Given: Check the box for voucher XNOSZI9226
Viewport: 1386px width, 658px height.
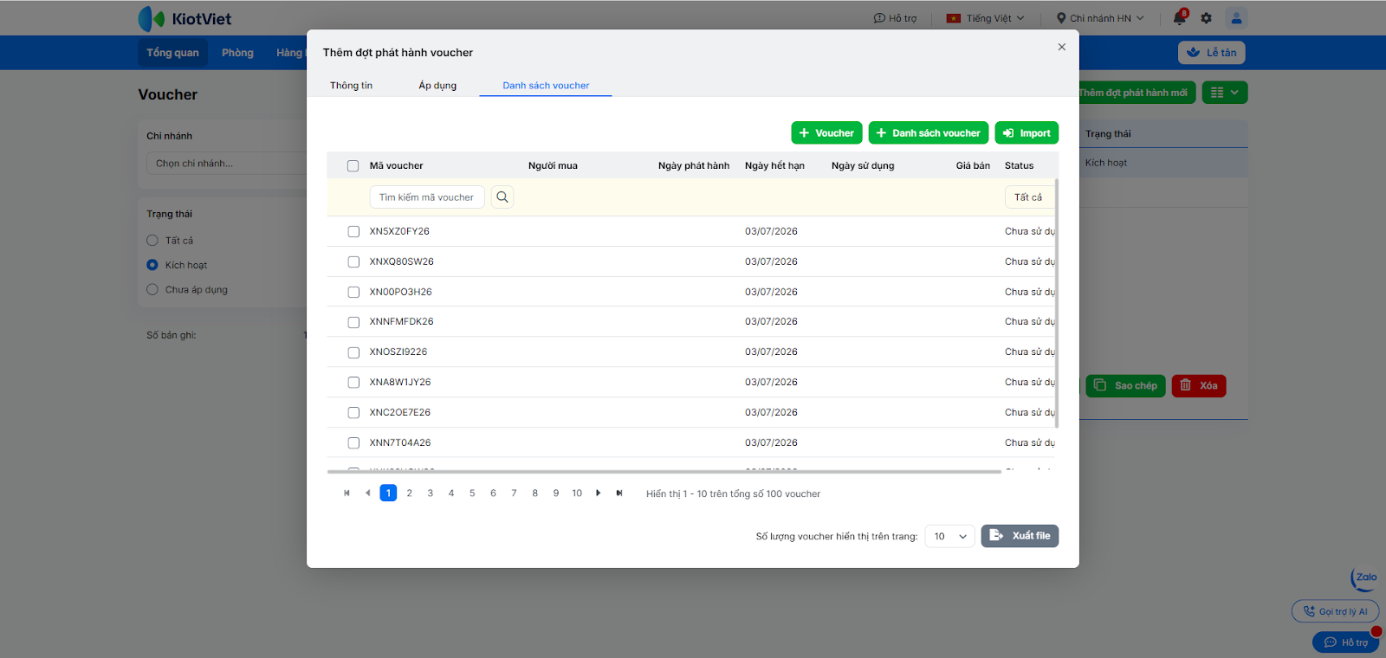Looking at the screenshot, I should (x=353, y=352).
